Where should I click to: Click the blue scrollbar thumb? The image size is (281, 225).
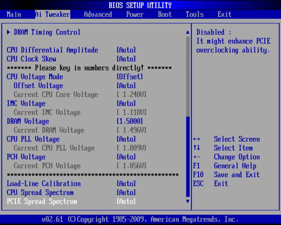click(188, 157)
